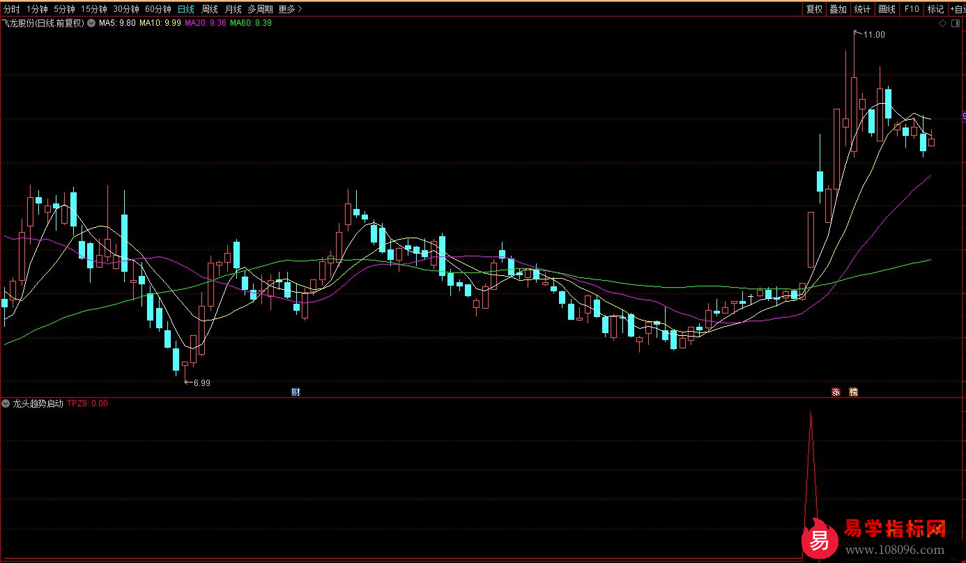Select the 60分钟 period tab
The height and width of the screenshot is (563, 966).
pyautogui.click(x=158, y=9)
